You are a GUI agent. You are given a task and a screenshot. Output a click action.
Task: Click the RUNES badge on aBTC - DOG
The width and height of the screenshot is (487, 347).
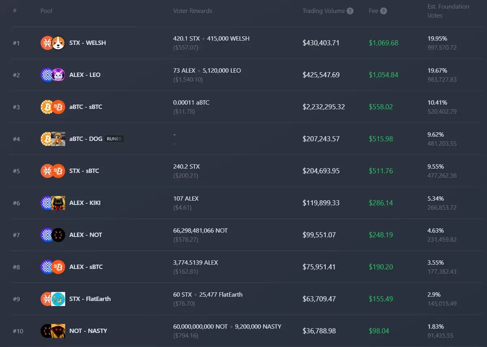tap(114, 139)
